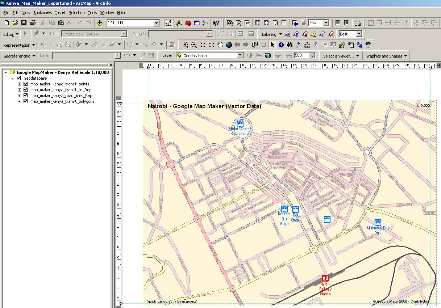Click the Muthurwa Bus Park symbol

tap(378, 223)
